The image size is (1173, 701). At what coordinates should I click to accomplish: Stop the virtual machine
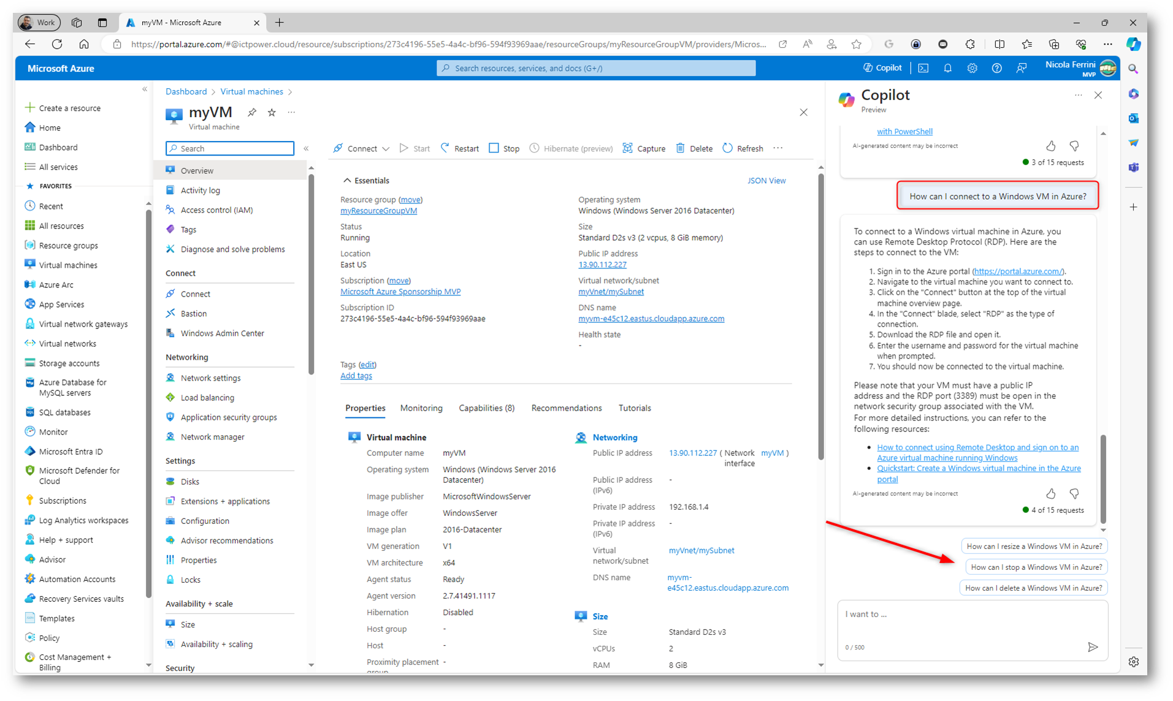coord(504,148)
